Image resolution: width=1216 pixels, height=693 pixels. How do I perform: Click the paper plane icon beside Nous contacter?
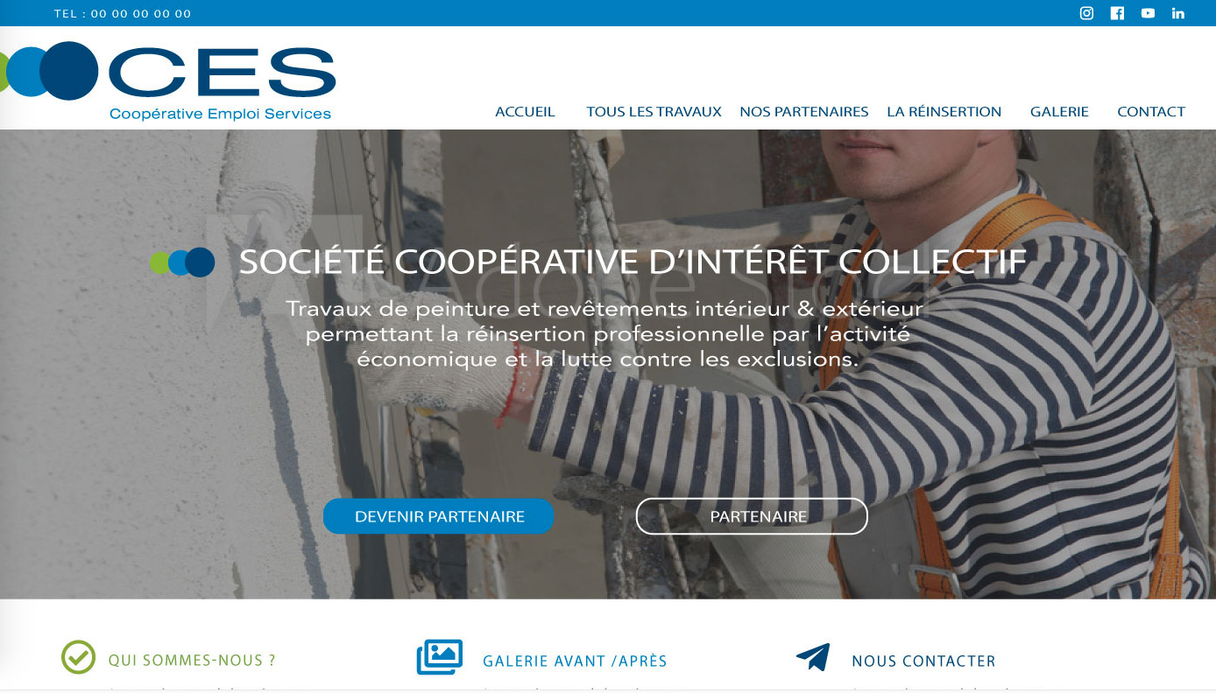pos(813,657)
